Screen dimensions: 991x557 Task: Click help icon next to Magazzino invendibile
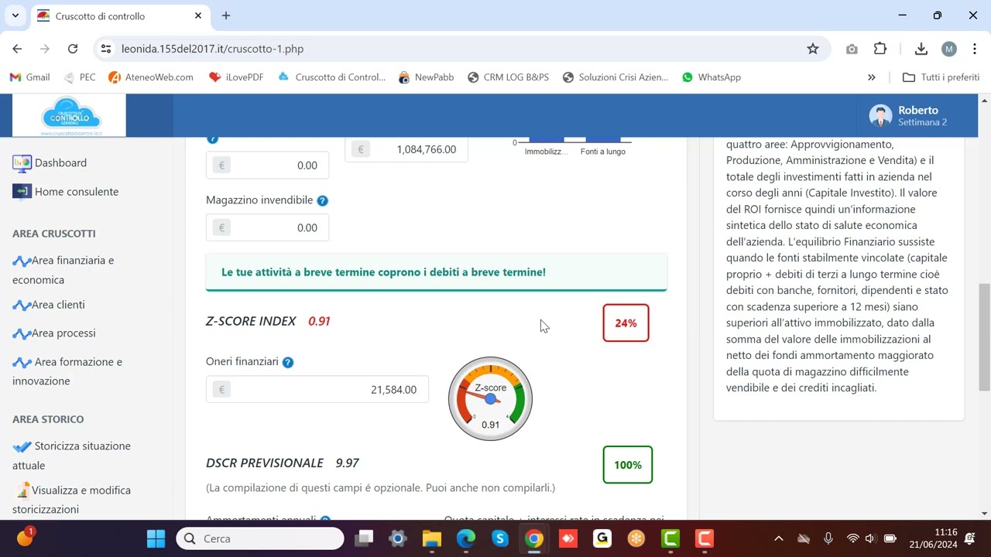[x=322, y=200]
